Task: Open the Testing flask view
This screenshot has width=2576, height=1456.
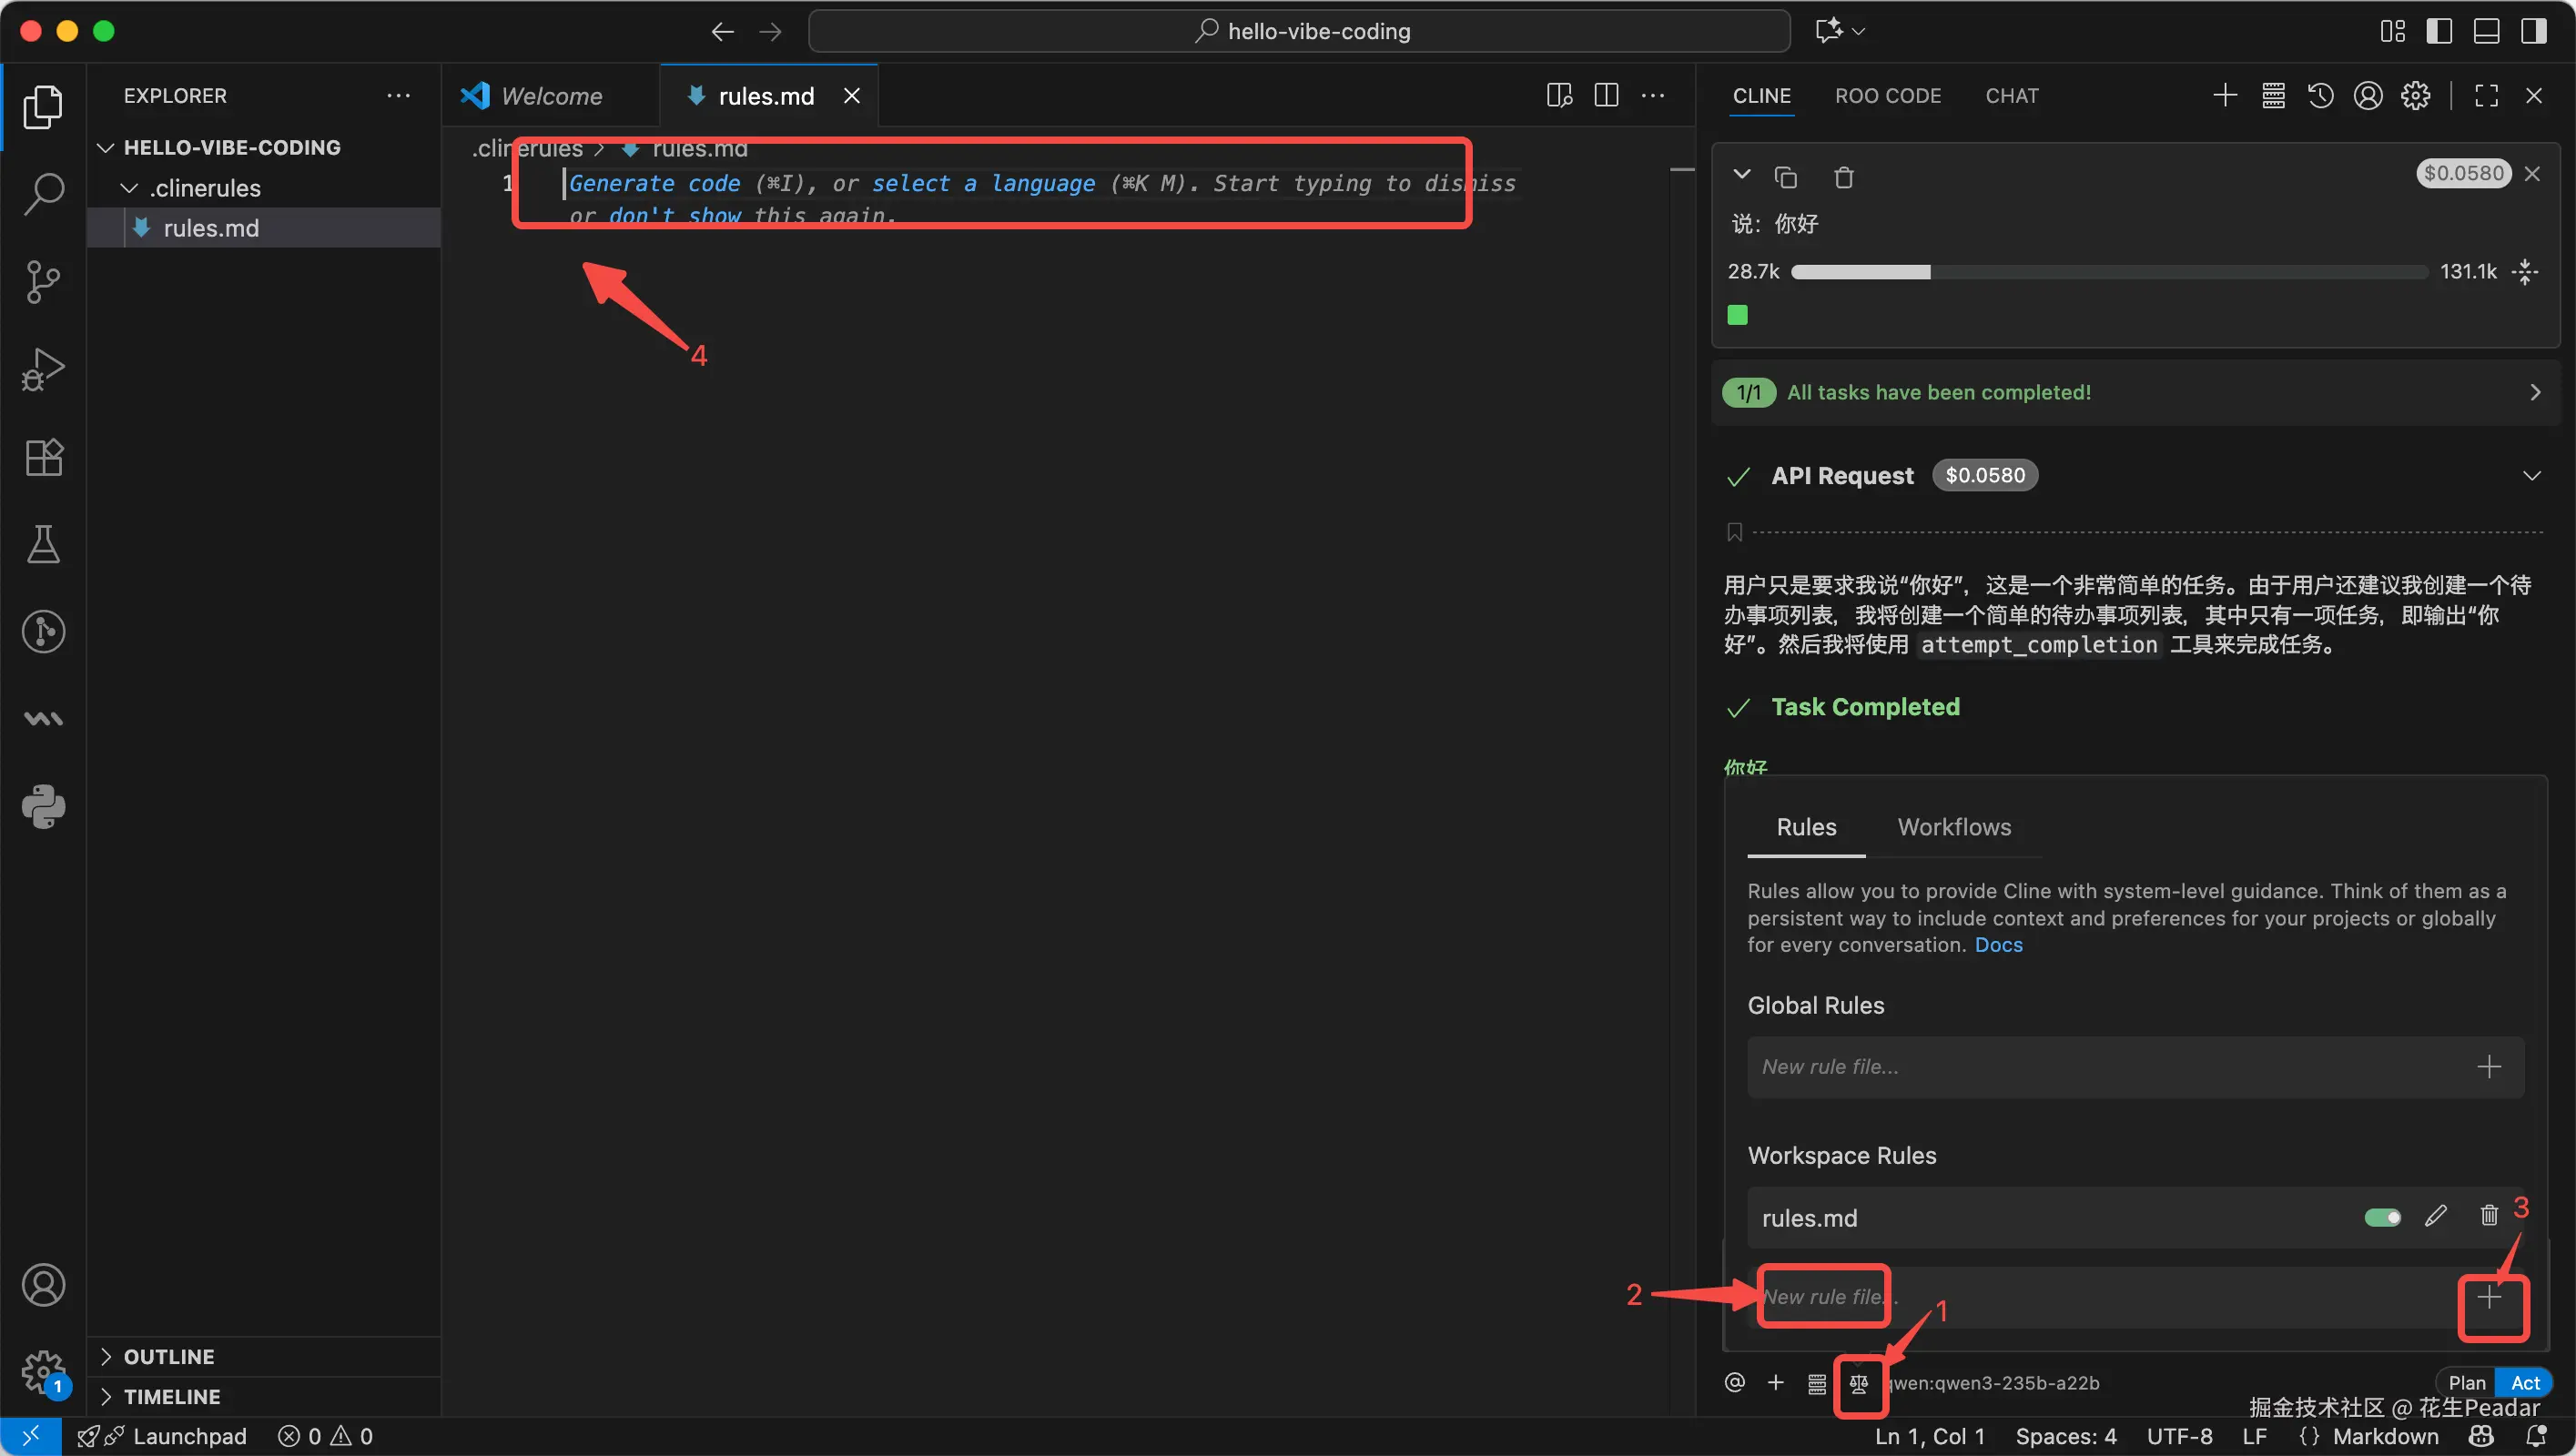Action: pos(43,544)
